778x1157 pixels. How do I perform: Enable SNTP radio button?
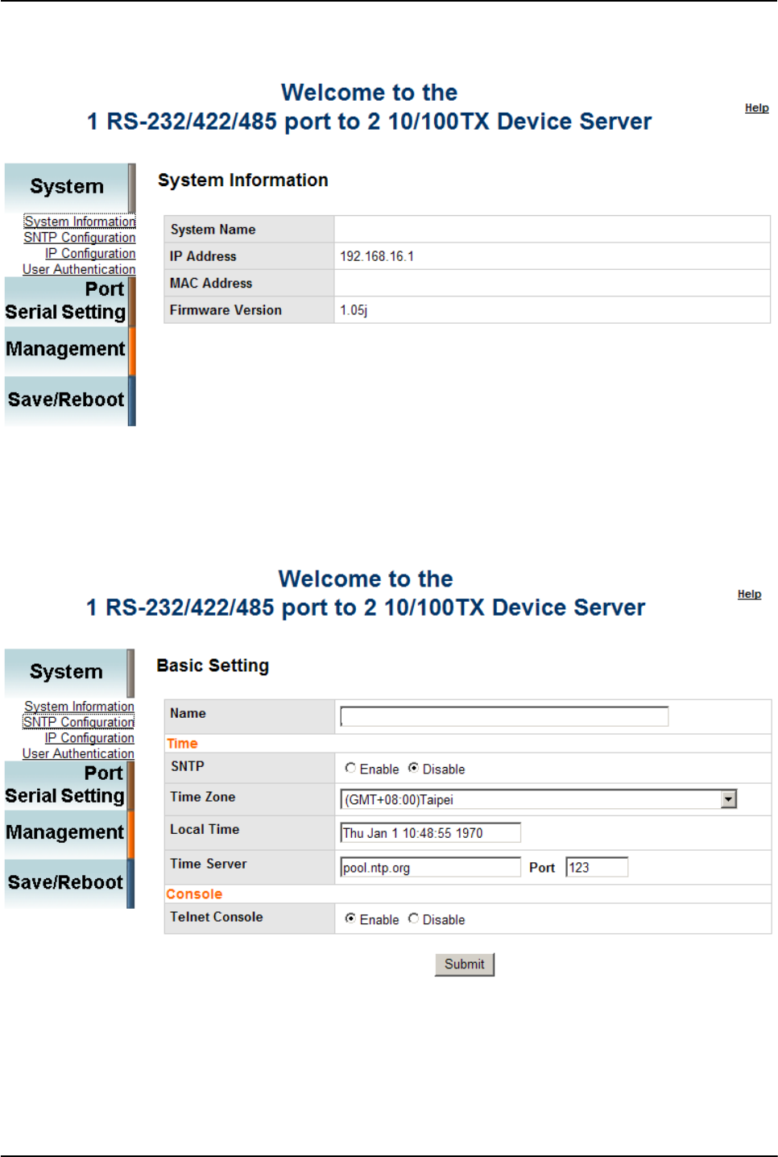point(350,768)
